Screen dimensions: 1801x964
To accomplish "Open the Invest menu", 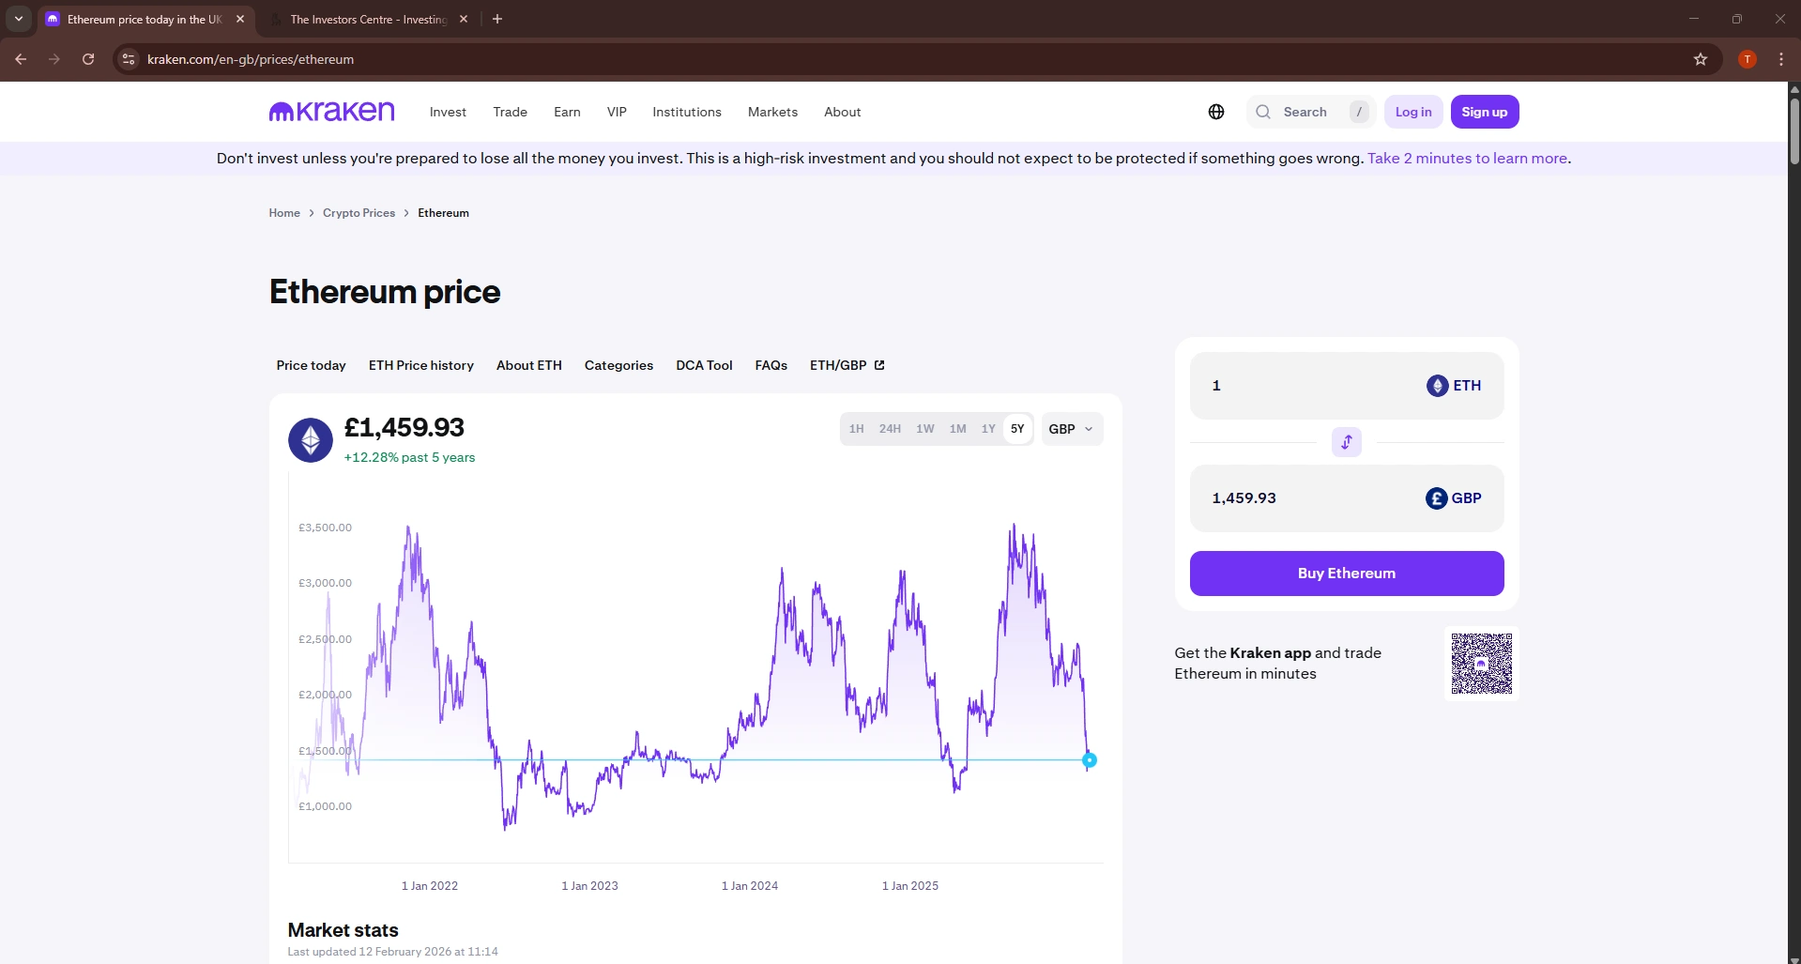I will click(448, 112).
